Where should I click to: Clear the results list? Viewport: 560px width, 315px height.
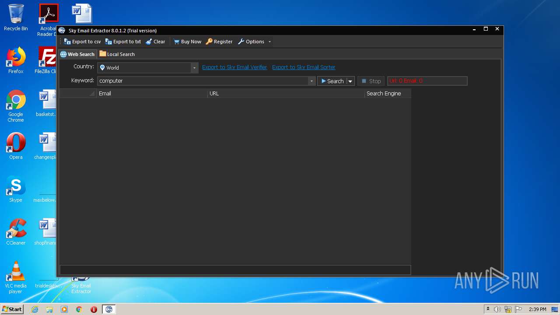[x=155, y=42]
